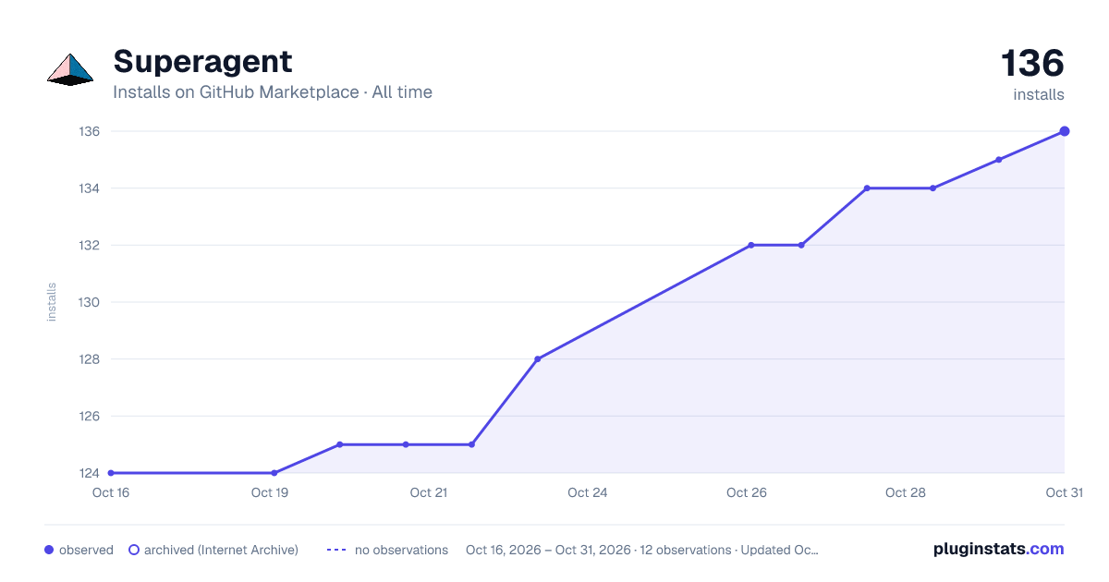Image resolution: width=1109 pixels, height=582 pixels.
Task: Click the 132 y-axis tick label
Action: 89,246
